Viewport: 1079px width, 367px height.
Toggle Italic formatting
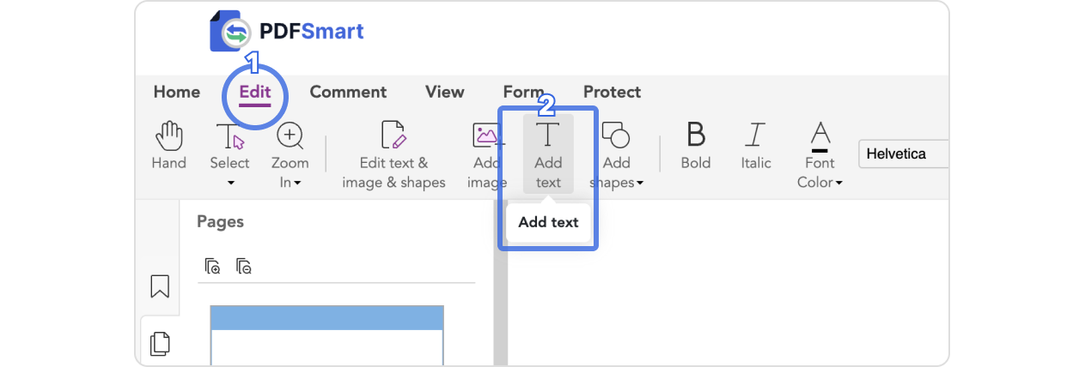pos(756,146)
